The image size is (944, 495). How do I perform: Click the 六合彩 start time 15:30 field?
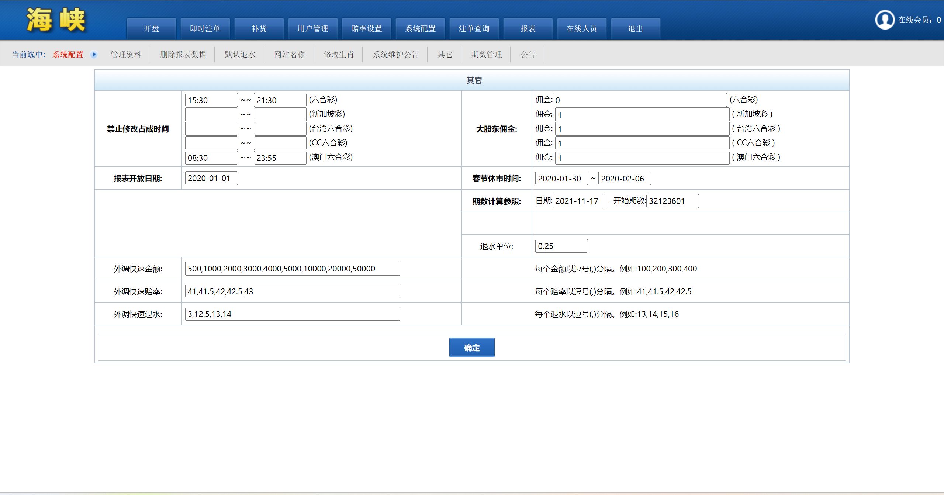click(211, 100)
